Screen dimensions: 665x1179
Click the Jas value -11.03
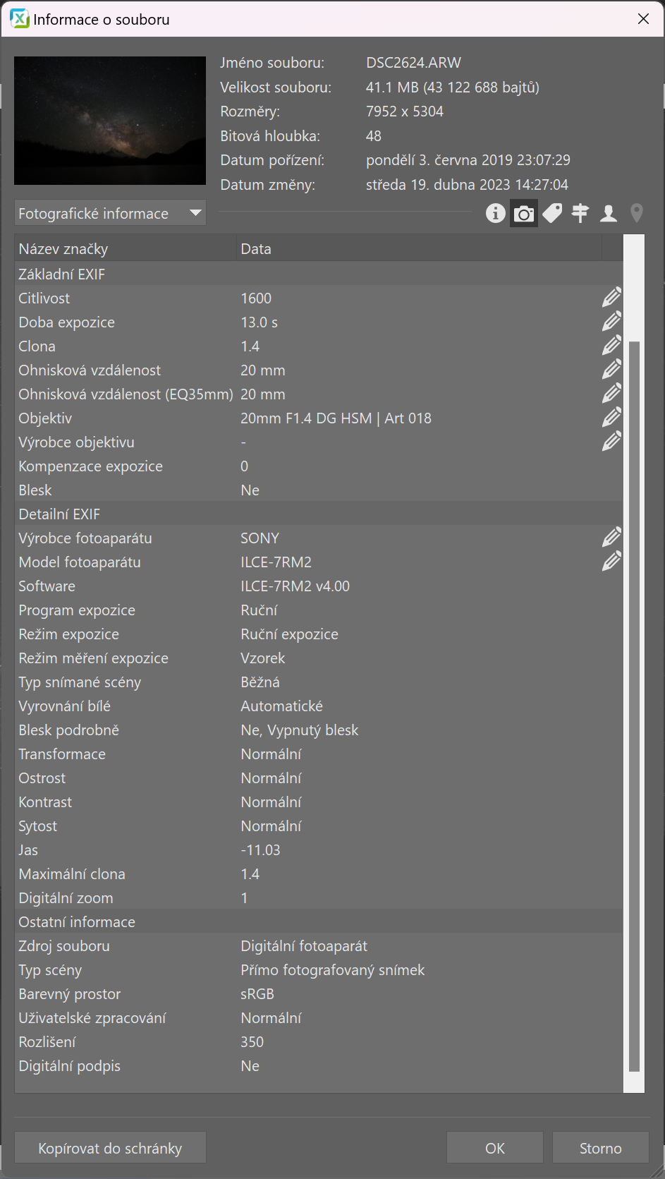tap(260, 850)
